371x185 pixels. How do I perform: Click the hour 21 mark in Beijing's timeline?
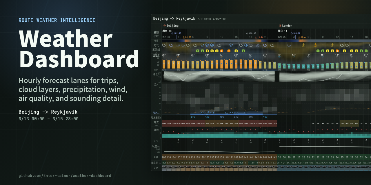[265, 37]
